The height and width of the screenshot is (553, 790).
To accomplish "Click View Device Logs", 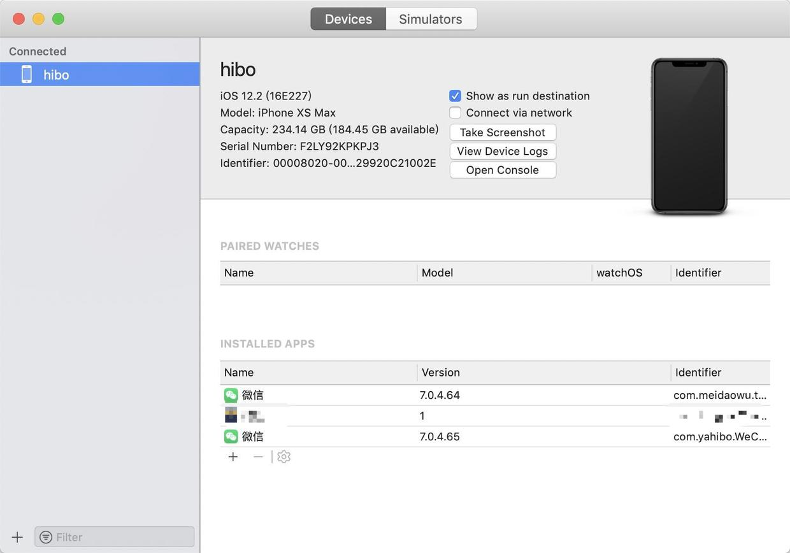I will pos(503,151).
